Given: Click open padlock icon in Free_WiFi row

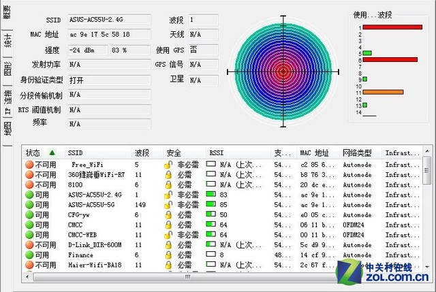Looking at the screenshot, I should pos(168,165).
